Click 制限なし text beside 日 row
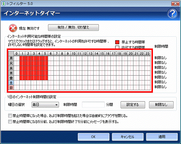Screen dimensions: 181x144 pyautogui.click(x=160, y=87)
